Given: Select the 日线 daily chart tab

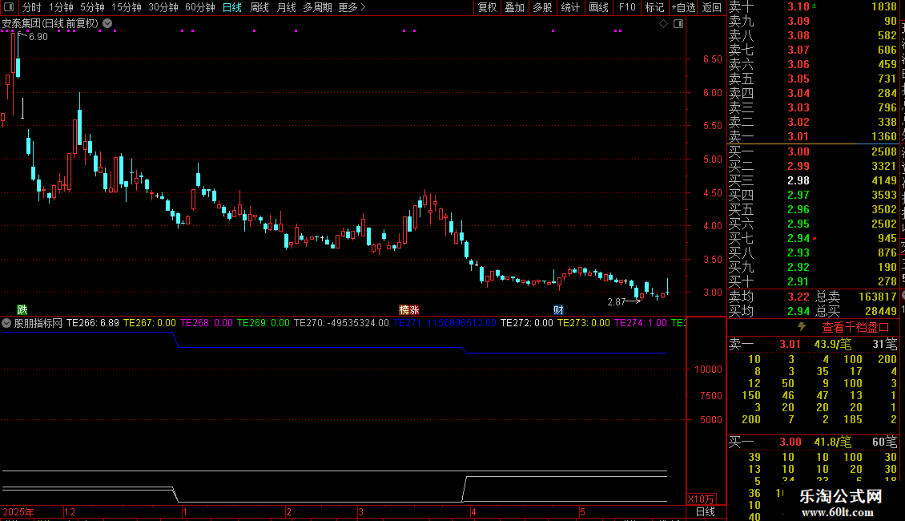Looking at the screenshot, I should pos(232,7).
